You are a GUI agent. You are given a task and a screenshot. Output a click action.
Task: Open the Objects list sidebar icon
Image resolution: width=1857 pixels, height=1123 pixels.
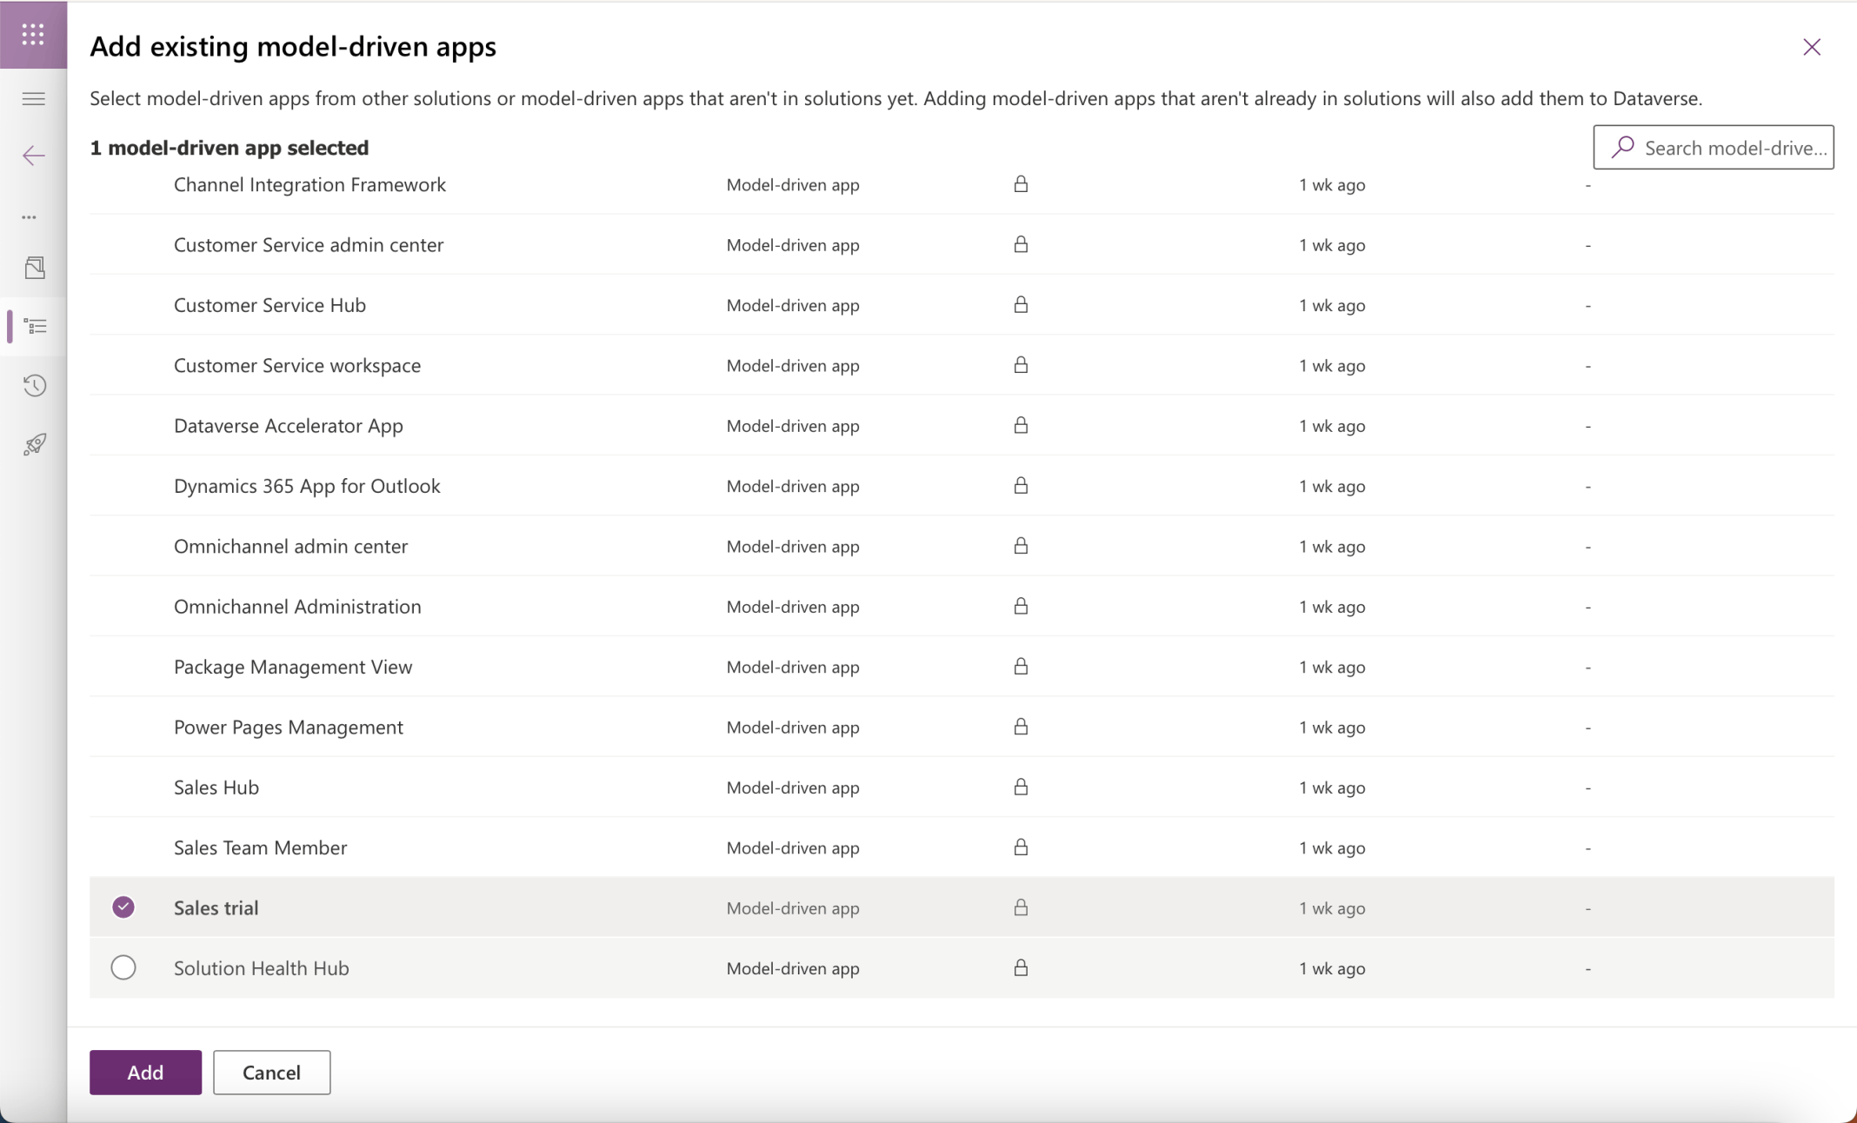(37, 327)
